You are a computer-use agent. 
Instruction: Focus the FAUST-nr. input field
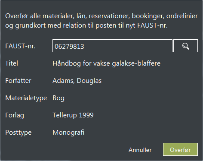(112, 46)
